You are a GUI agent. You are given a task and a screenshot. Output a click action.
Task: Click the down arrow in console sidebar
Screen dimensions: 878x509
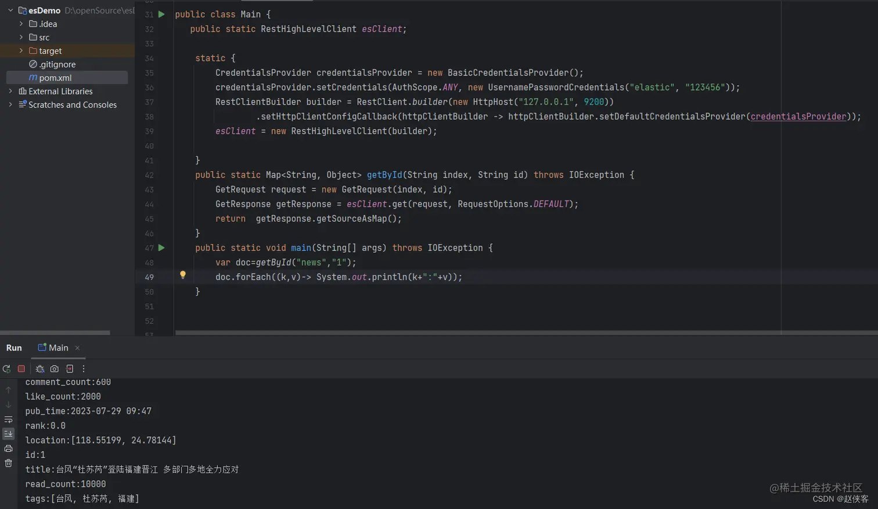click(8, 404)
